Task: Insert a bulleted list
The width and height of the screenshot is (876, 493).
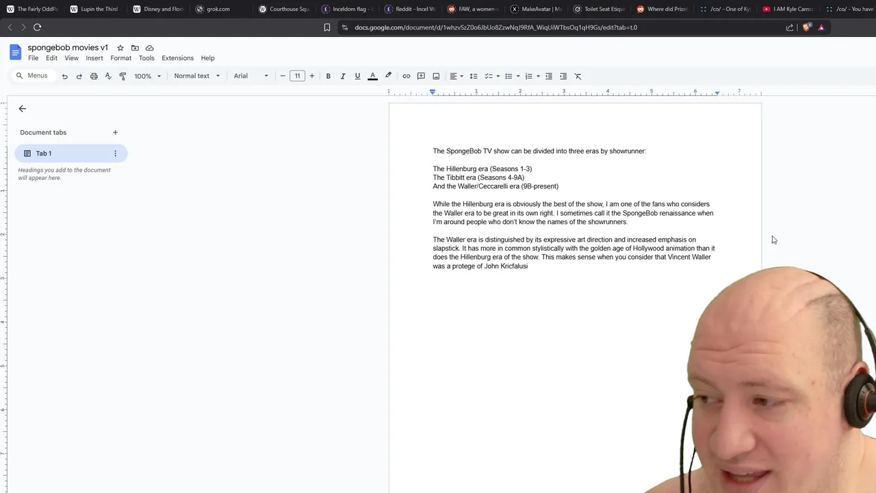Action: coord(508,76)
